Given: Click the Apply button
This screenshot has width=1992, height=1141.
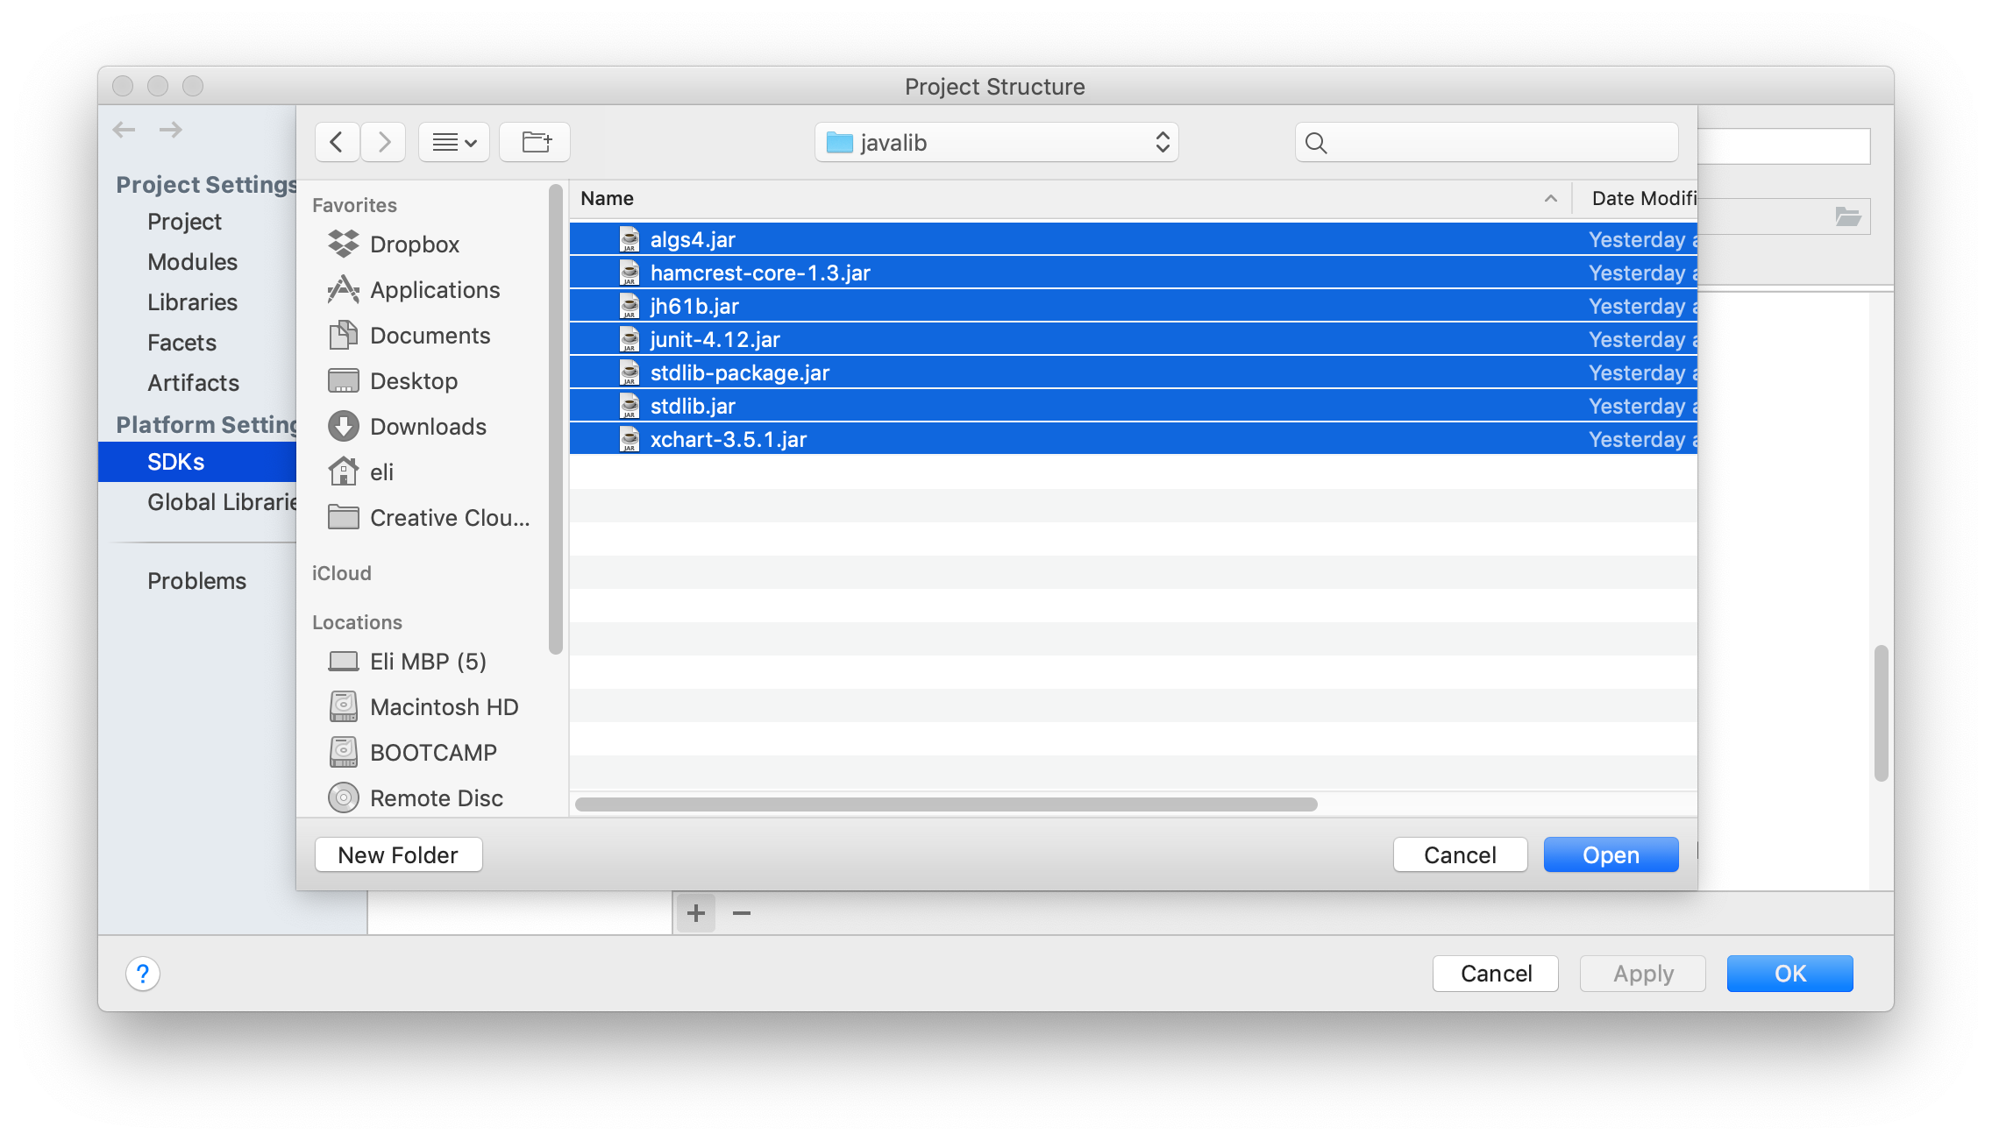Looking at the screenshot, I should point(1643,974).
